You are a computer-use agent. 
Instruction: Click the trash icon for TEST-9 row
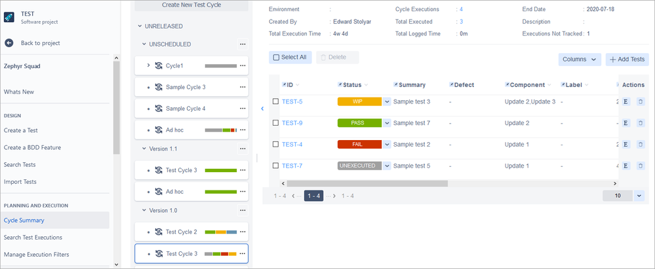click(641, 123)
